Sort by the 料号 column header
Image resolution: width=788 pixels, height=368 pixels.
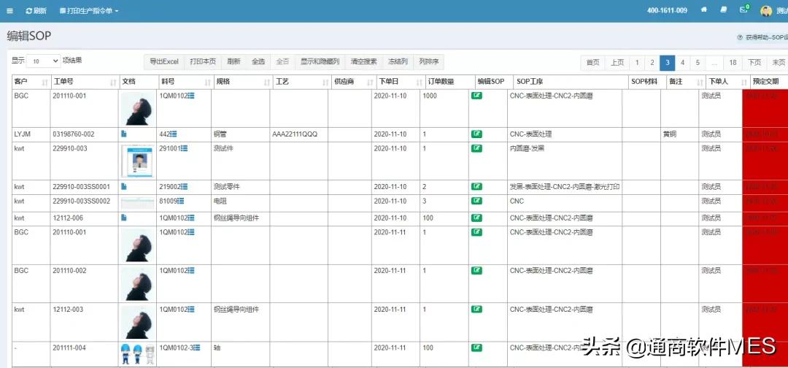click(x=186, y=82)
